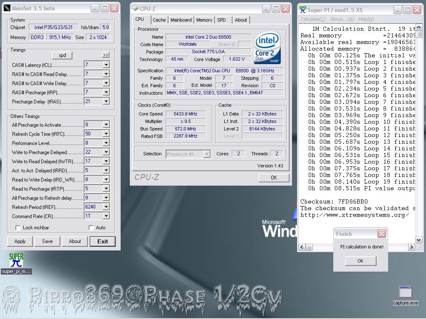Switch to the About tab in CPU-Z
426x319 pixels.
pyautogui.click(x=241, y=20)
